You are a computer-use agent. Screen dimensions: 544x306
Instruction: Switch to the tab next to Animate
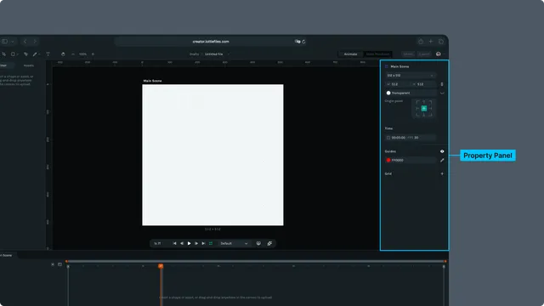[377, 54]
